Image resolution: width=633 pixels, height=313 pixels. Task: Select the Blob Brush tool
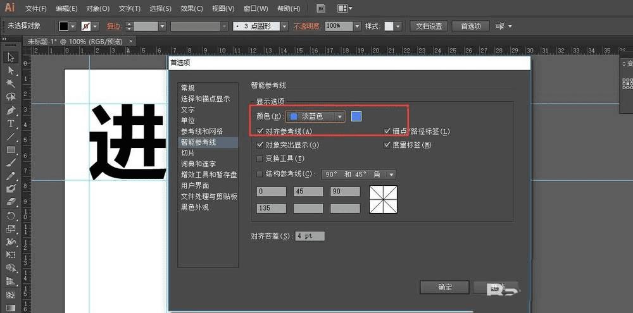11,189
